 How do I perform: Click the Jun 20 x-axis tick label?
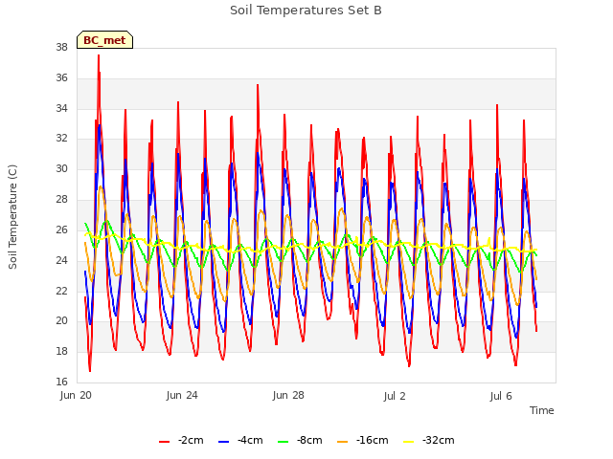(76, 395)
